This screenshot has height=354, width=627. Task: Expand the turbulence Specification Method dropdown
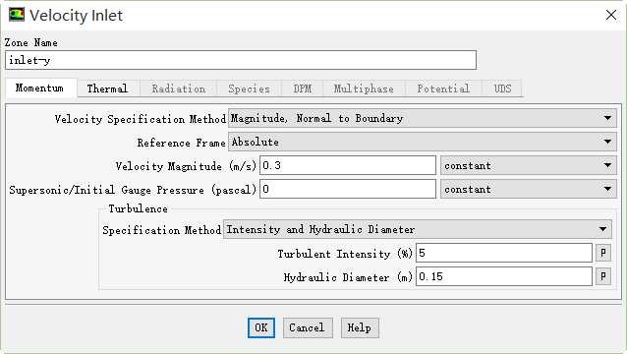point(417,229)
